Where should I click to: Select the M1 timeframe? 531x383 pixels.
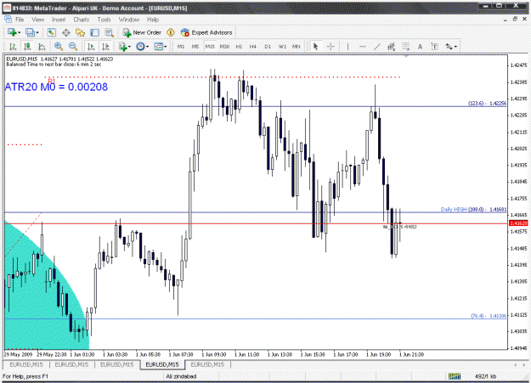[181, 47]
